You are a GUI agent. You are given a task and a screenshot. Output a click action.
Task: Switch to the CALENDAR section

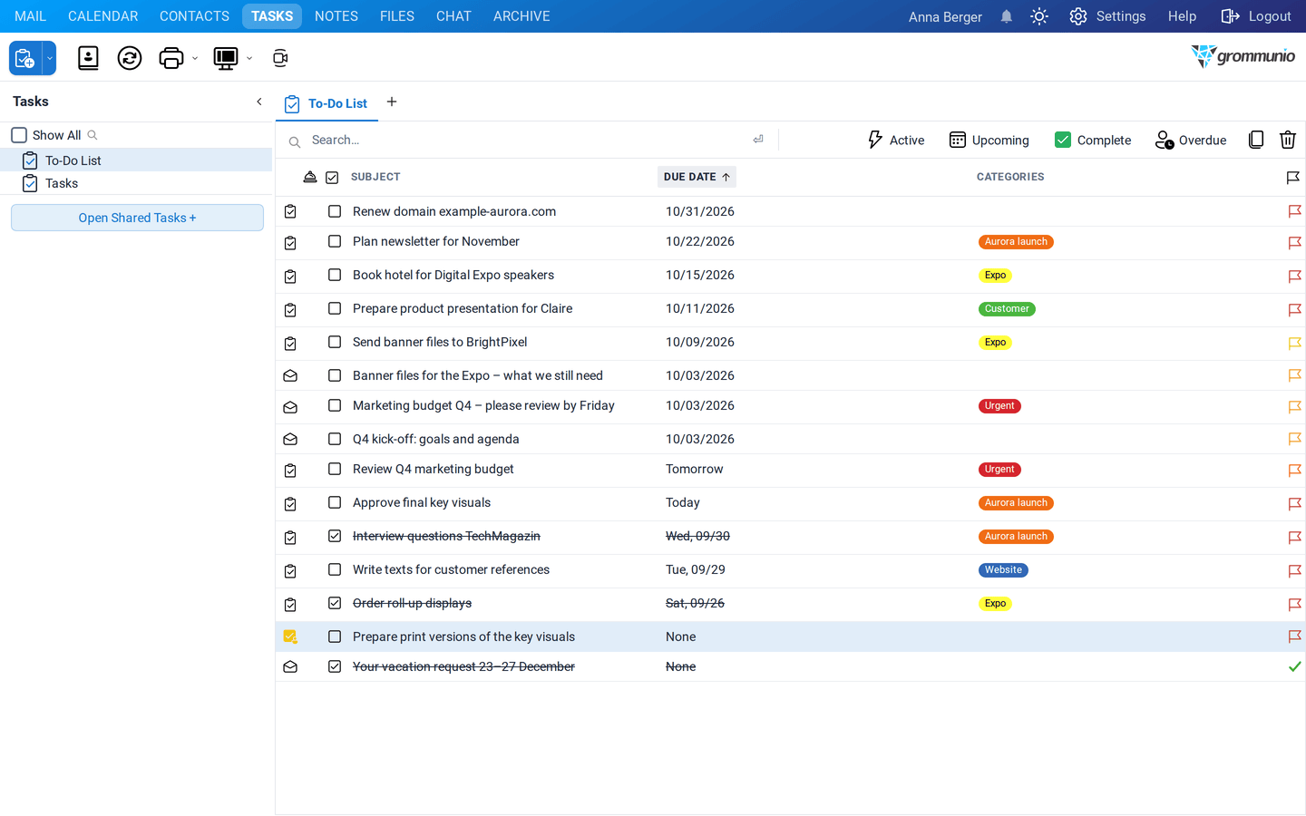[103, 16]
